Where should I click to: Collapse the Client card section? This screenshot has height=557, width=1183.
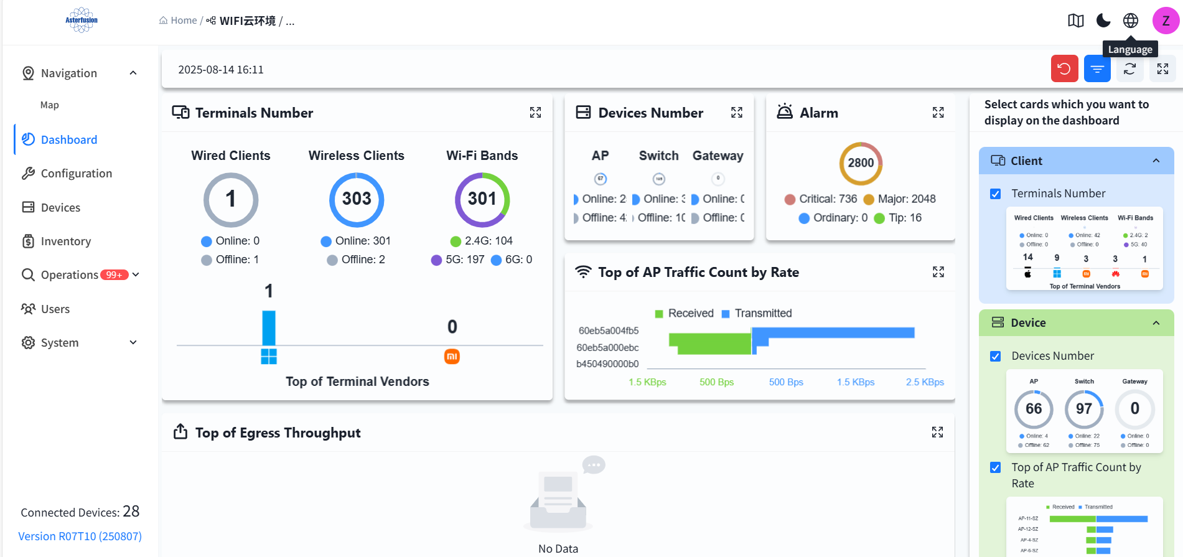[1156, 161]
